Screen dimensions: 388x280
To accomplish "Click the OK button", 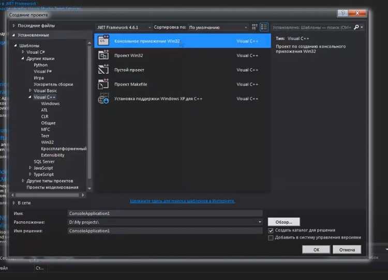I will click(316, 250).
